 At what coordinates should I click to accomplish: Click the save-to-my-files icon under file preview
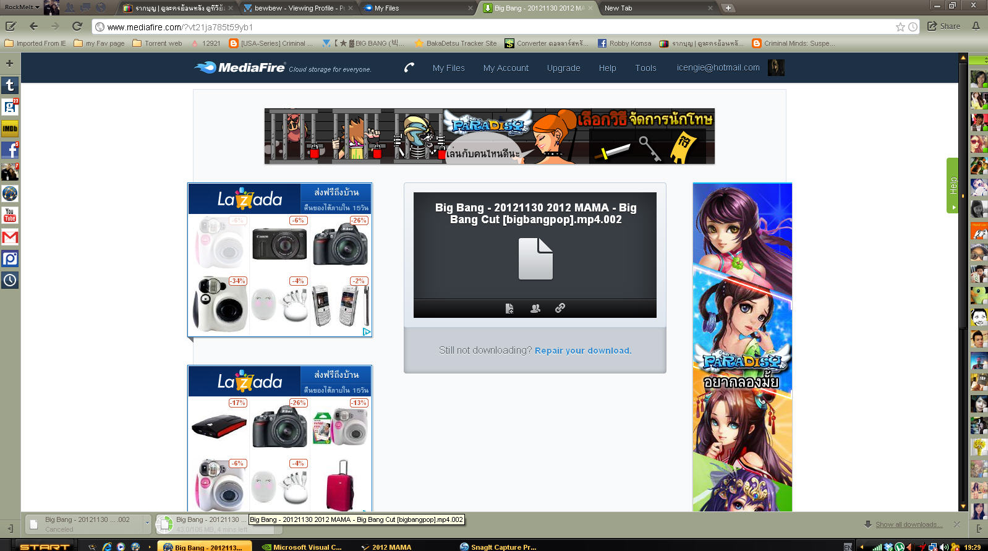point(509,308)
